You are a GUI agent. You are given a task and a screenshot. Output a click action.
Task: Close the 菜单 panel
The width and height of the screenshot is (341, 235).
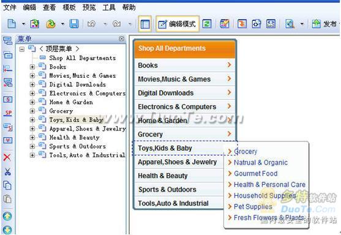click(x=122, y=39)
